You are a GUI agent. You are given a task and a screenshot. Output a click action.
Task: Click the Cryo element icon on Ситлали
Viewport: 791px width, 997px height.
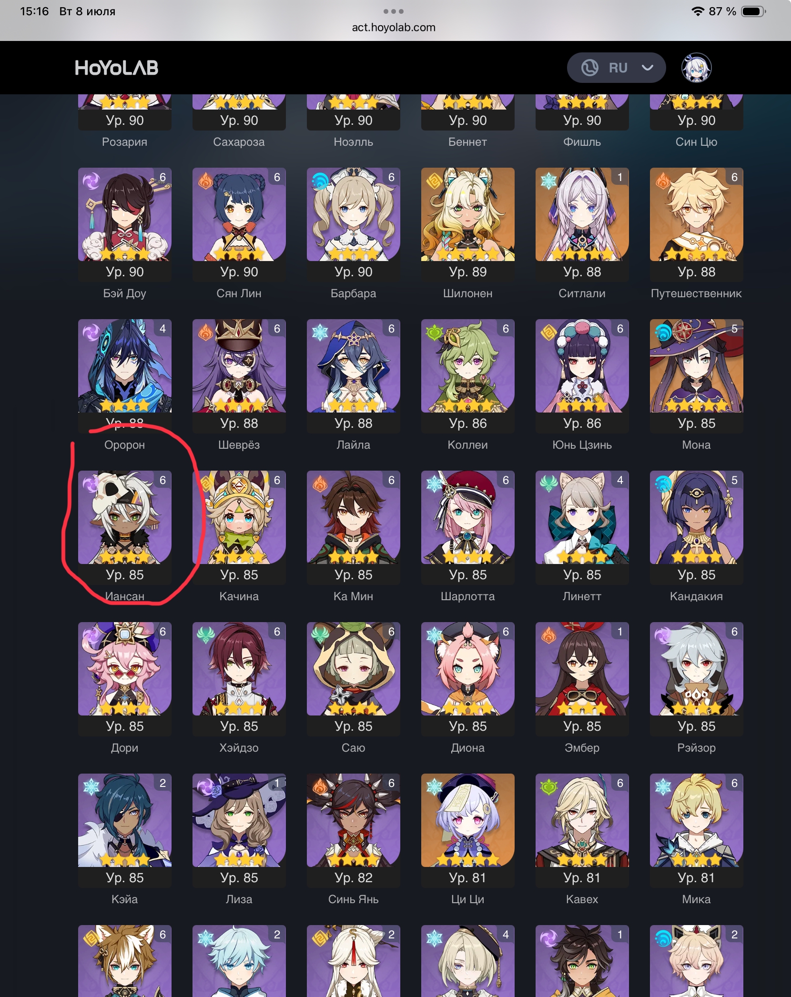click(549, 181)
